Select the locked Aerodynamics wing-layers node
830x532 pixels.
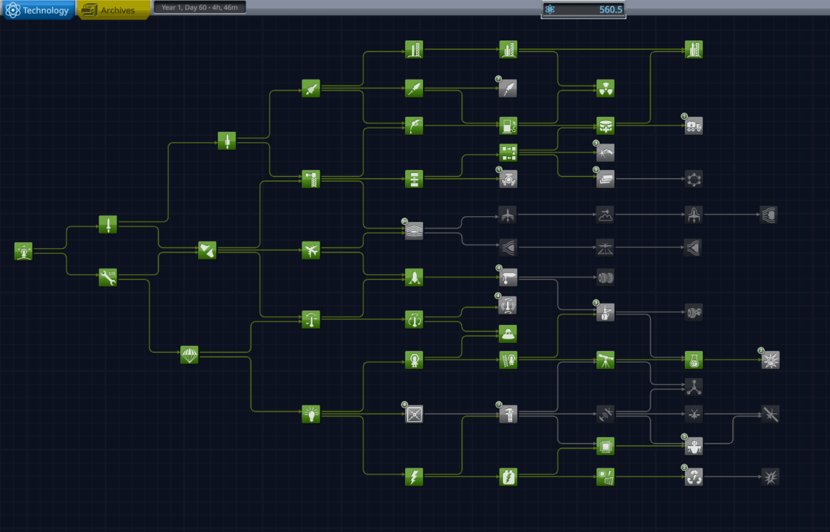414,231
